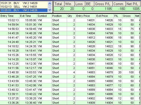Click entry price 14891 cell

tap(86, 94)
